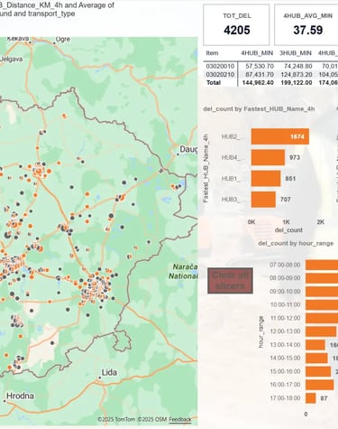Sort table by the 4HUB_MIN column header
The image size is (338, 429).
(x=257, y=53)
